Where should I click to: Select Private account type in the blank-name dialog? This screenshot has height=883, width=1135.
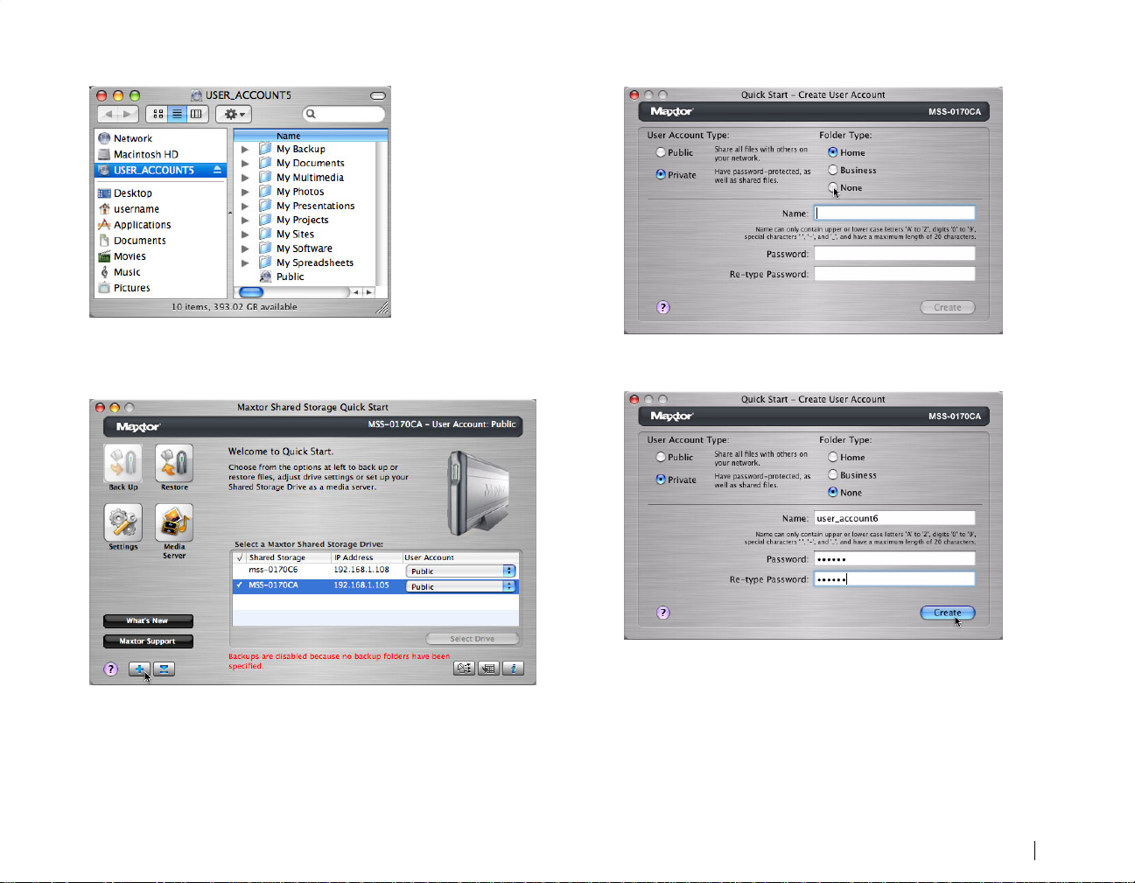tap(661, 174)
